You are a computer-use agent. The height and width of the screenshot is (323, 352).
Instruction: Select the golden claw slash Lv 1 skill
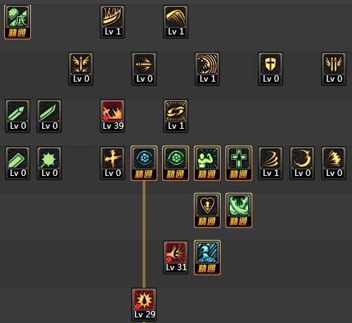pos(112,22)
